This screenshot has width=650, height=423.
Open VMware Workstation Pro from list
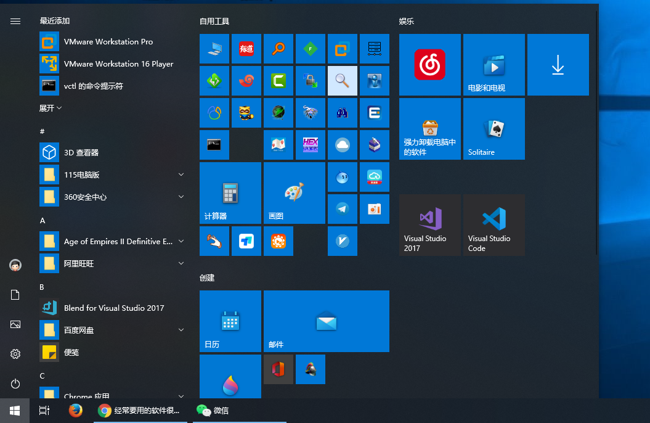point(113,41)
